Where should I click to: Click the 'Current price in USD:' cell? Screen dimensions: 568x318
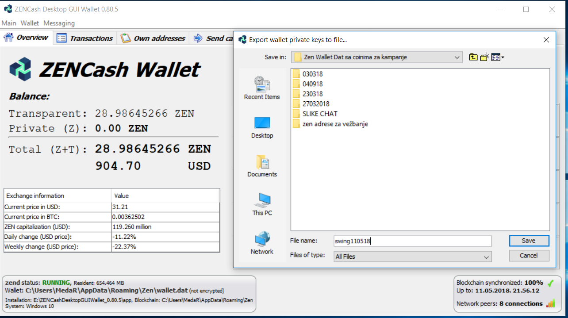58,207
